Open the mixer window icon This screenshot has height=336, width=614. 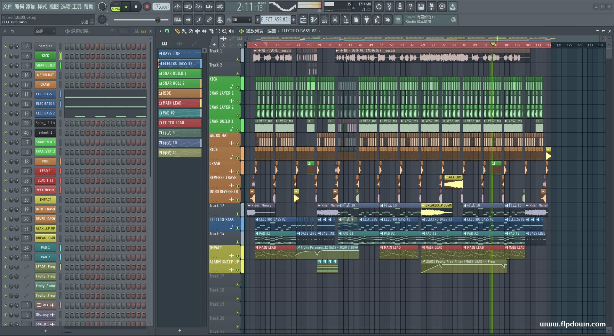point(335,20)
